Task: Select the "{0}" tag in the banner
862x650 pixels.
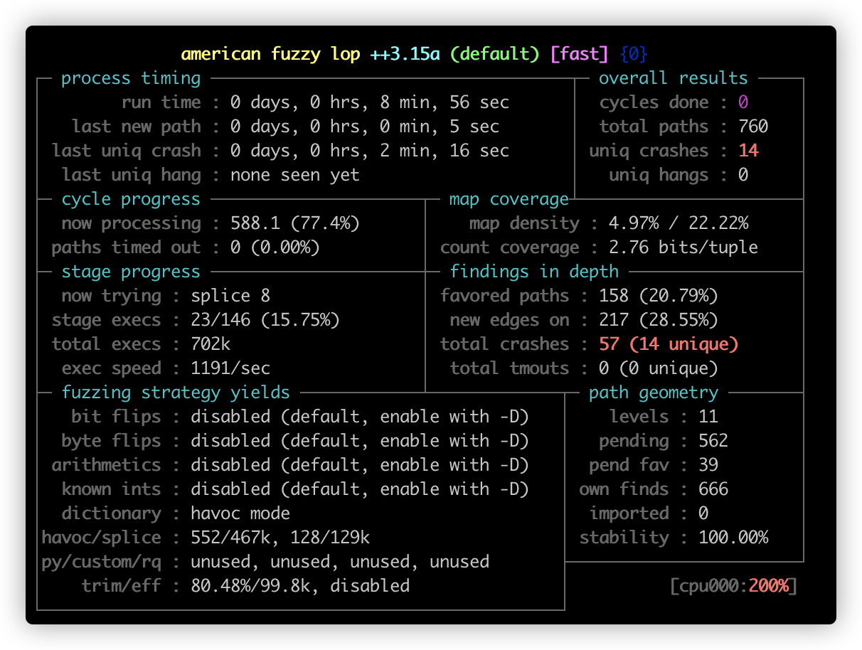Action: click(x=634, y=54)
